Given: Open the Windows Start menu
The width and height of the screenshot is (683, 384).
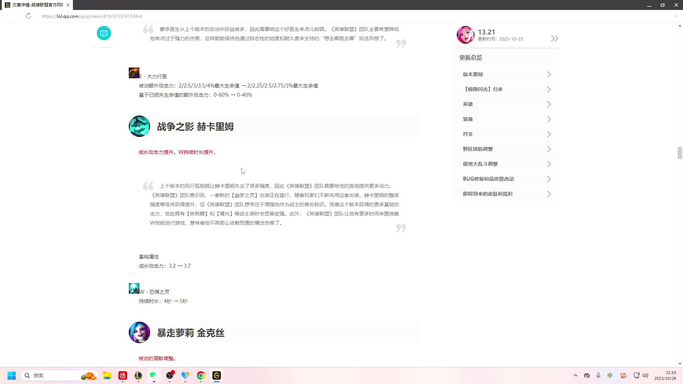Looking at the screenshot, I should click(x=12, y=375).
